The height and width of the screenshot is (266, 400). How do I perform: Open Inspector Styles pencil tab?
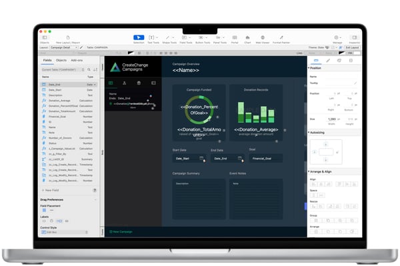tap(328, 61)
